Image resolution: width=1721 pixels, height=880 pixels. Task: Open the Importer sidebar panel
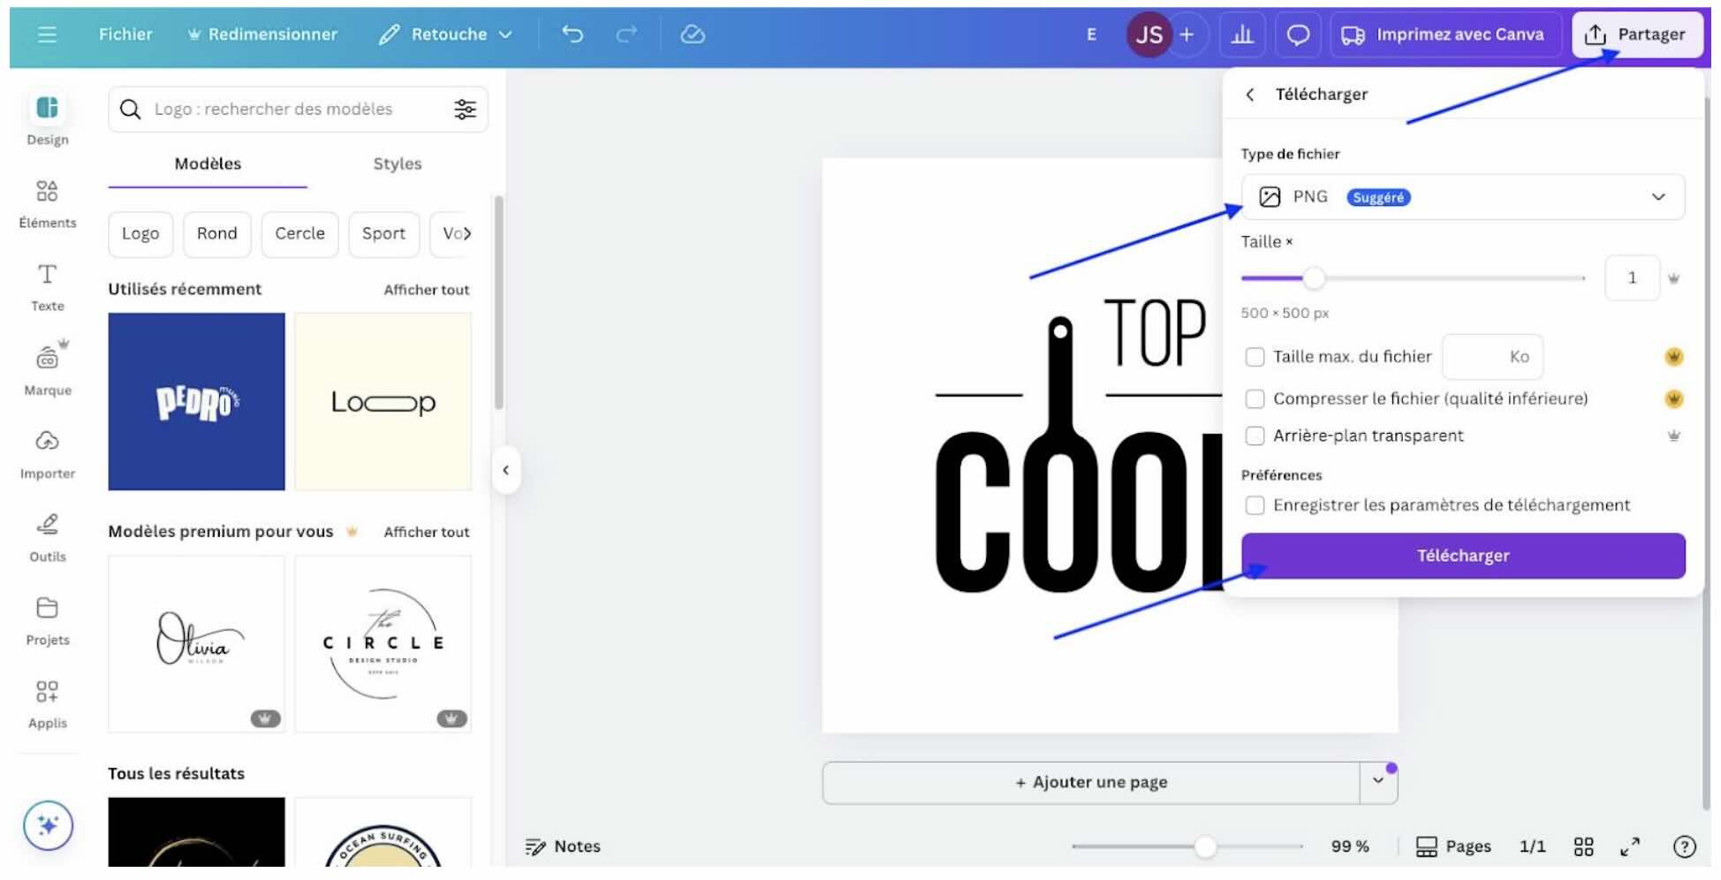[48, 454]
